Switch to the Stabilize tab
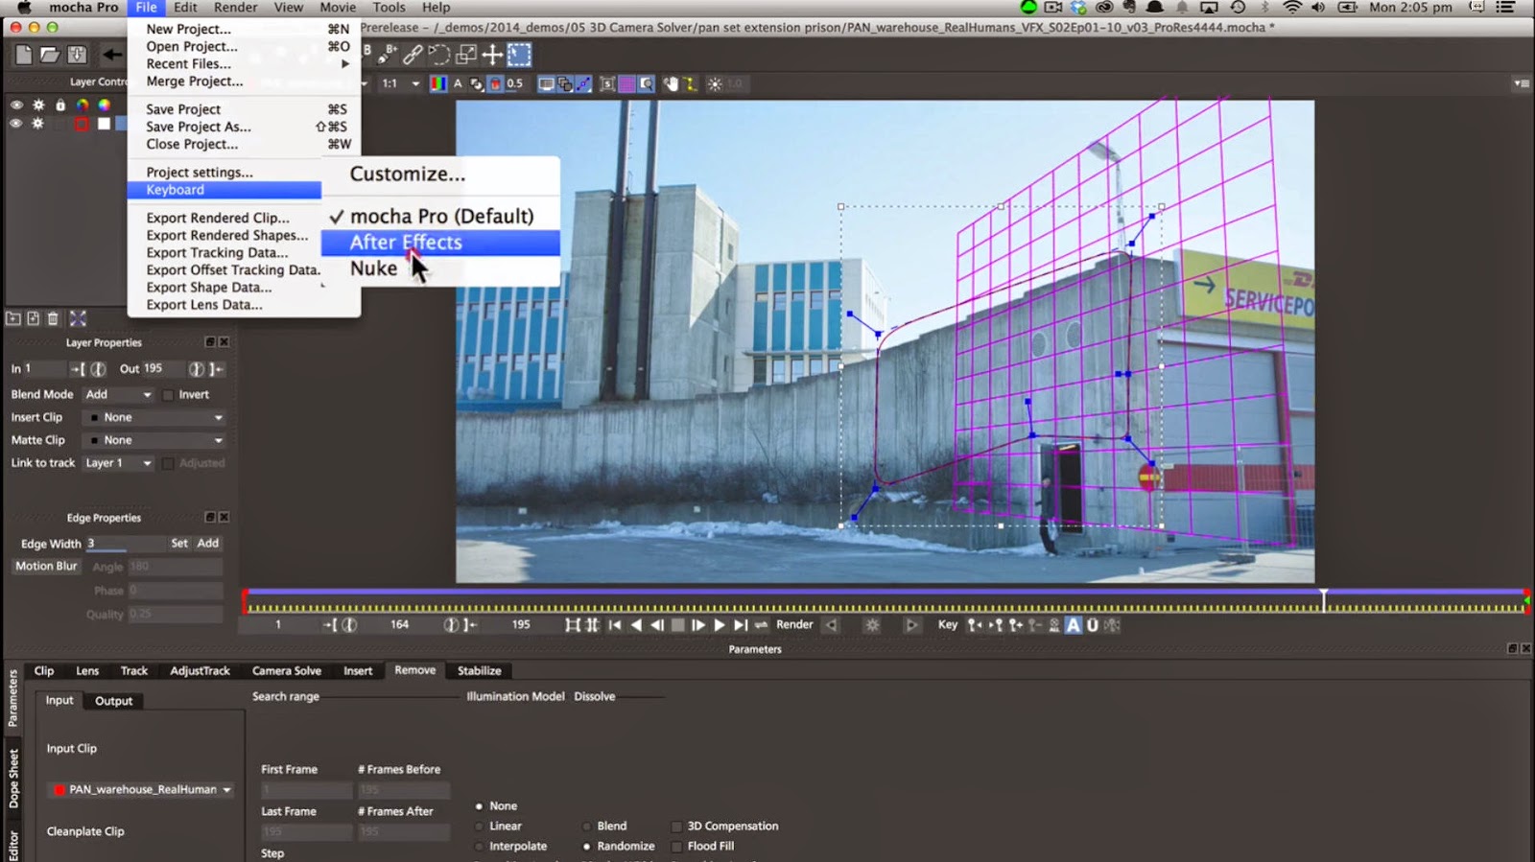The image size is (1535, 862). [479, 671]
